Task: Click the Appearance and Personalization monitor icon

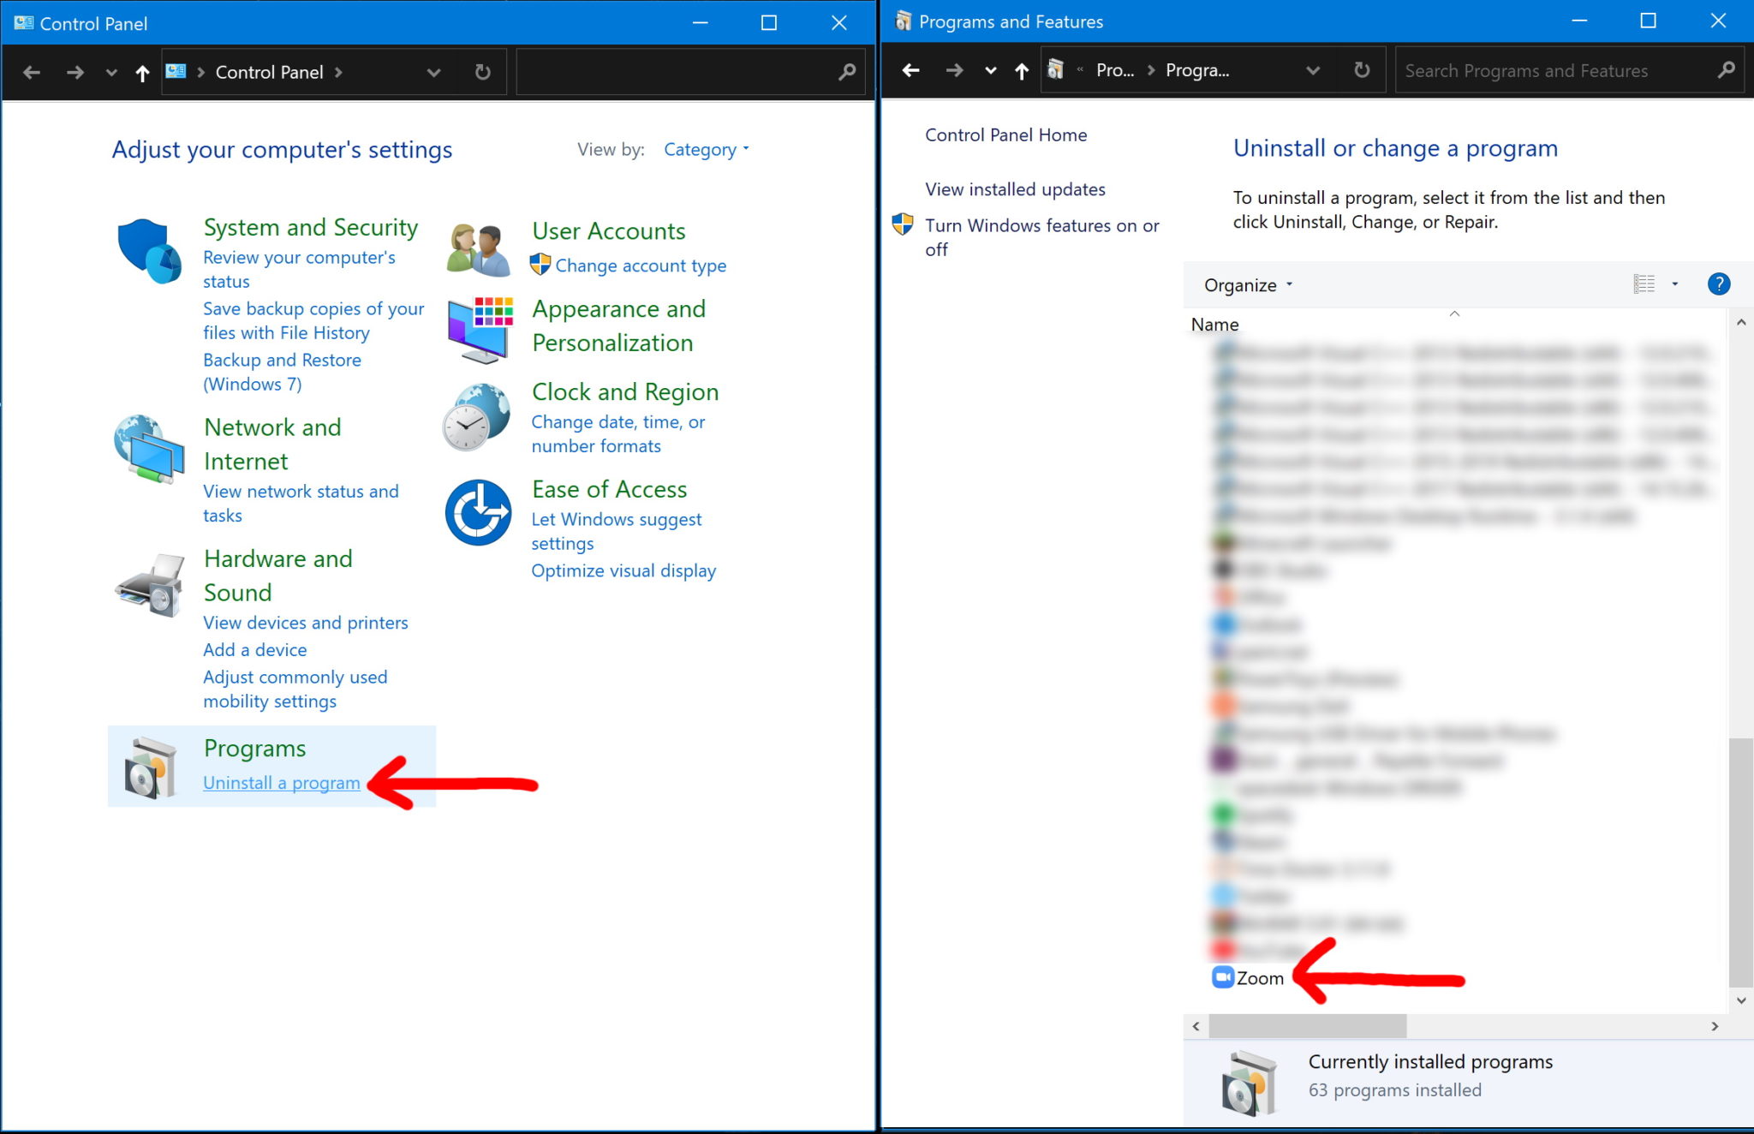Action: click(482, 327)
